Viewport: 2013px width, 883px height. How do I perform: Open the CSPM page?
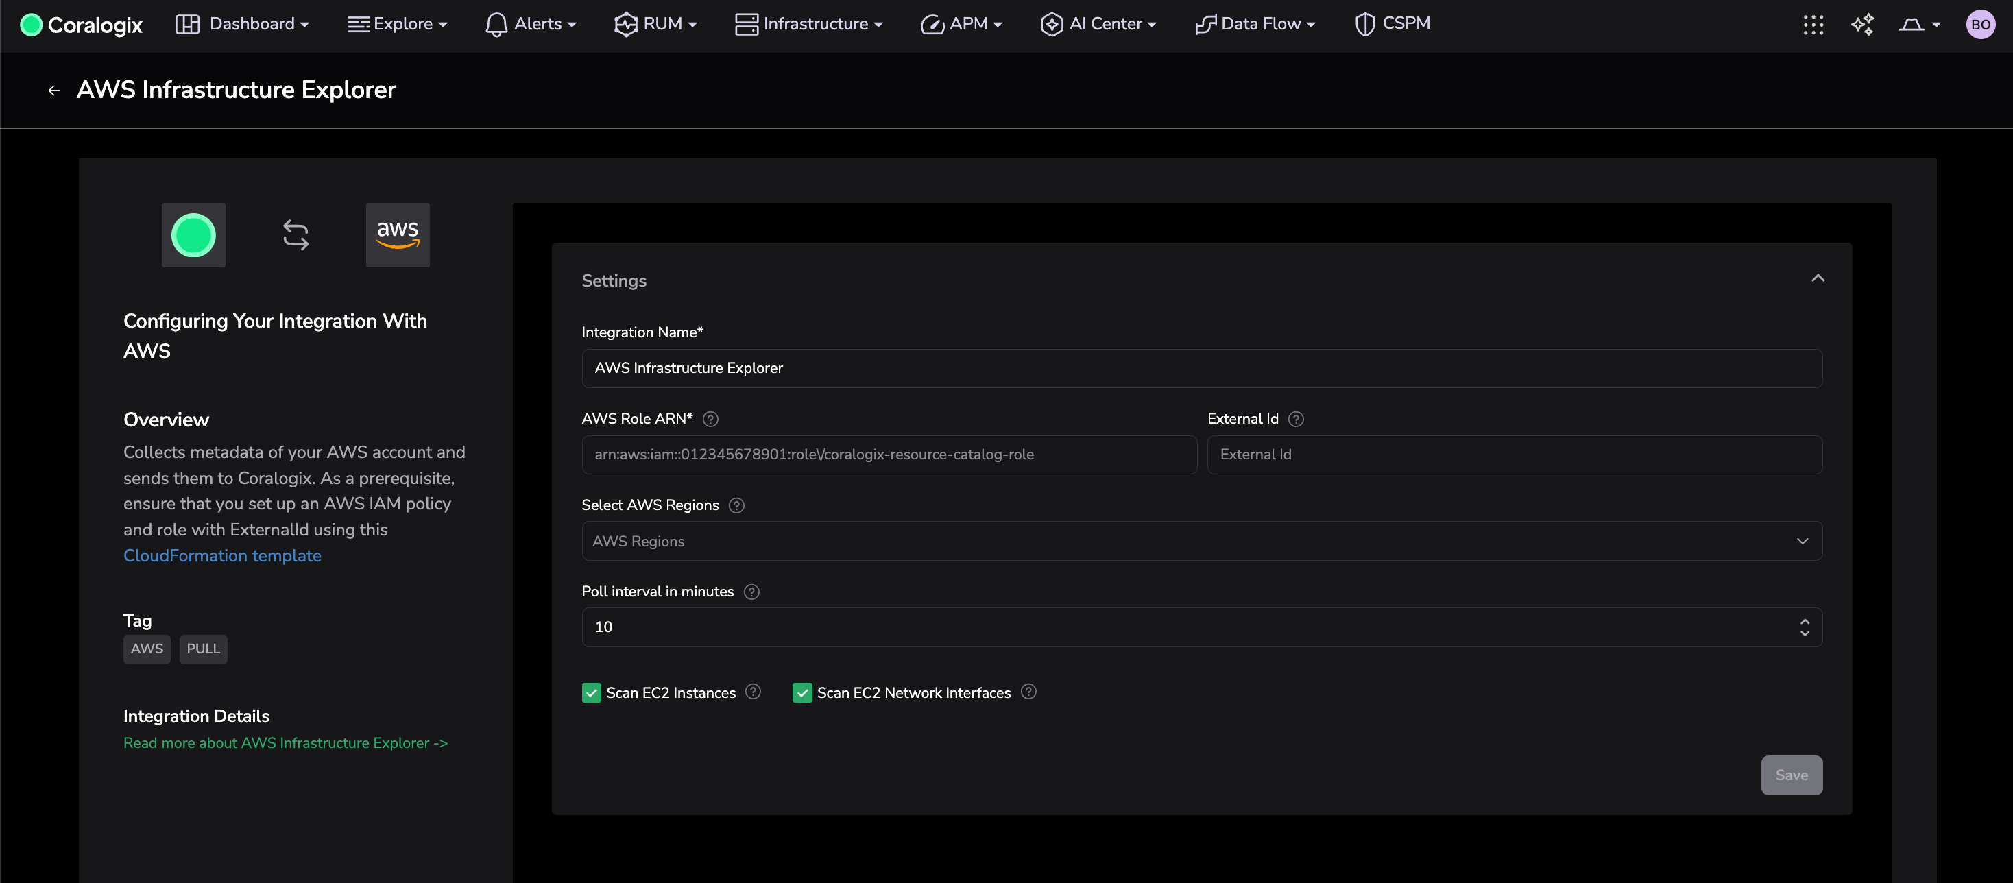tap(1393, 24)
